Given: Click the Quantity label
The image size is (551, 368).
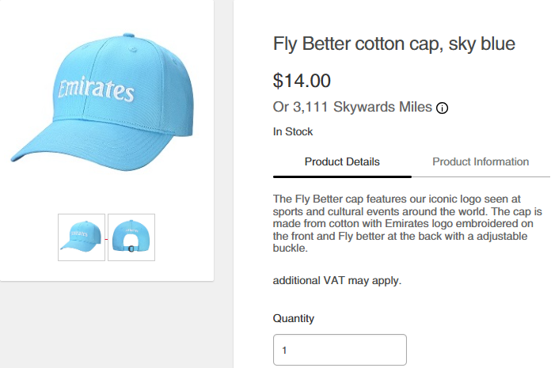Looking at the screenshot, I should pyautogui.click(x=294, y=318).
